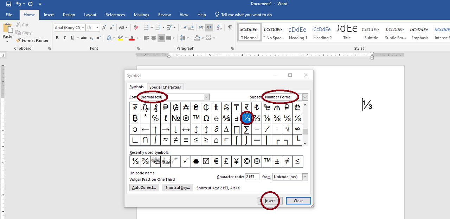This screenshot has height=219, width=450.
Task: Open the Font dropdown in Symbol dialog
Action: pos(207,97)
